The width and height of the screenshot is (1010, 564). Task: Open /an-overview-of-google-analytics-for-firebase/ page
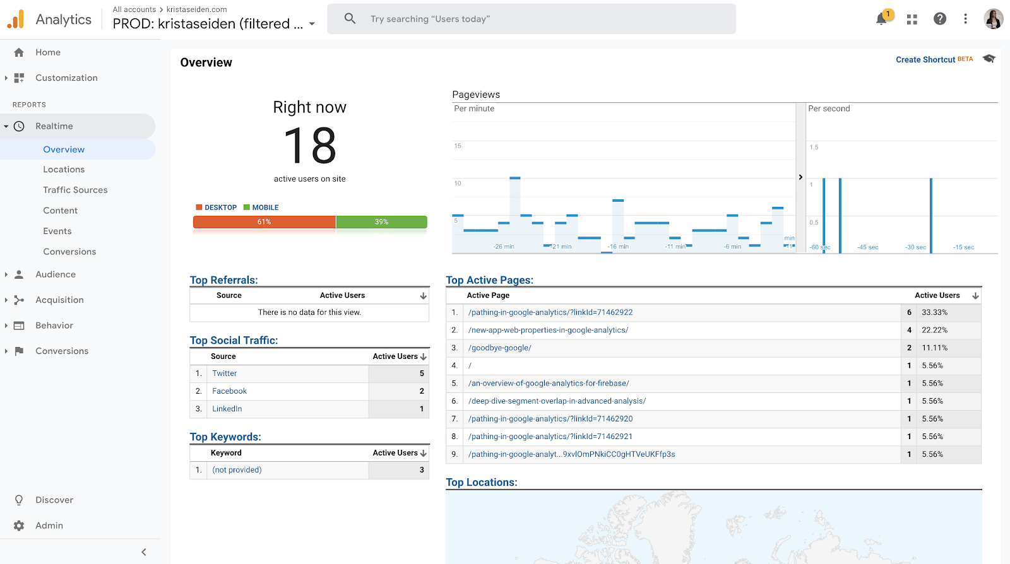pos(549,384)
